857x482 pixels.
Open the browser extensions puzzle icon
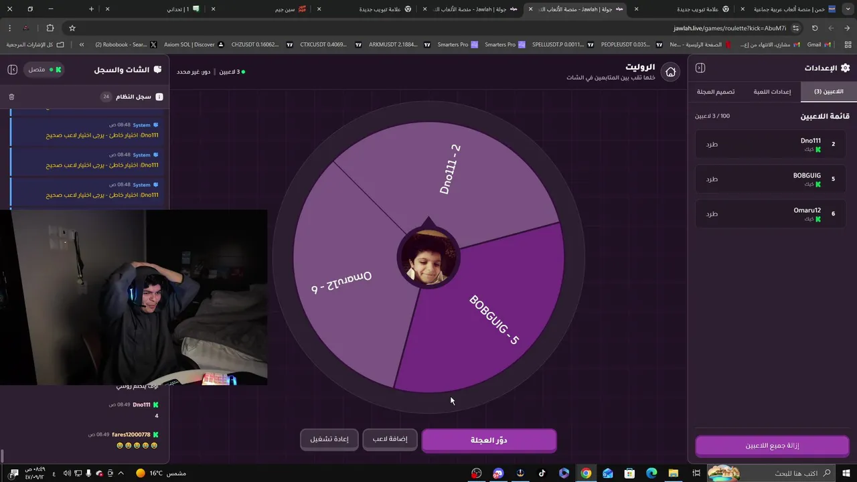point(50,28)
